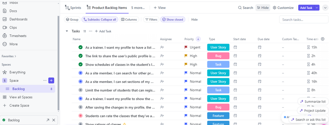Open Everything under Spaces
The width and height of the screenshot is (329, 125).
coord(17,72)
